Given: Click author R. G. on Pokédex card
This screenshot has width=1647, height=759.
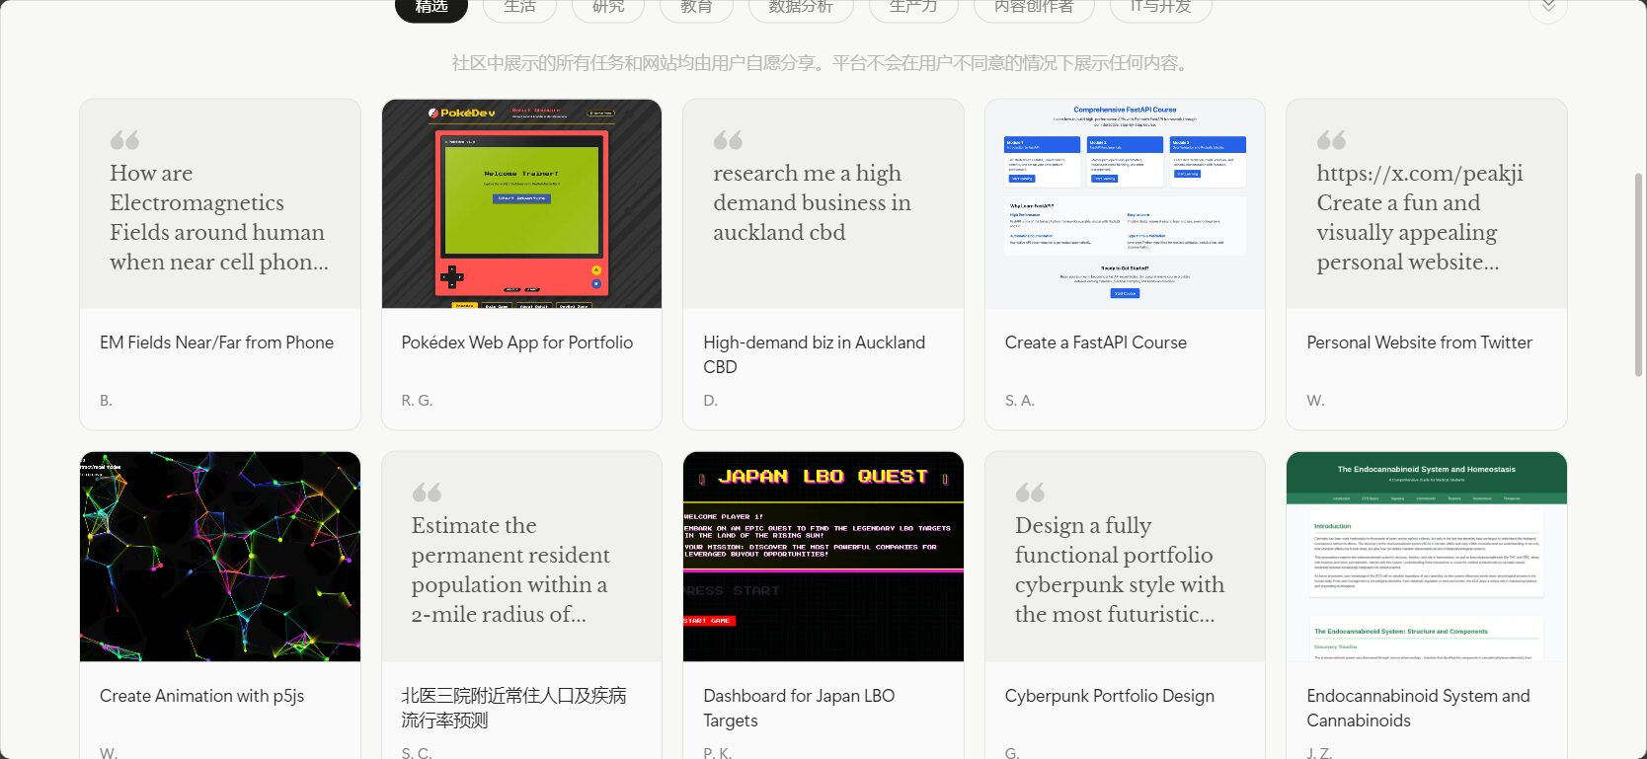Looking at the screenshot, I should 417,401.
